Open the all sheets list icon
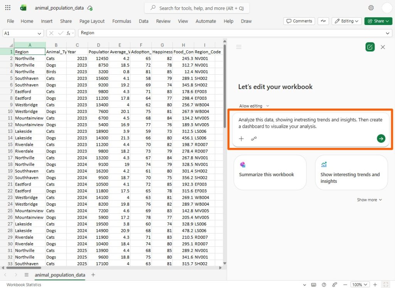Viewport: 395px width, 288px height. (27, 275)
